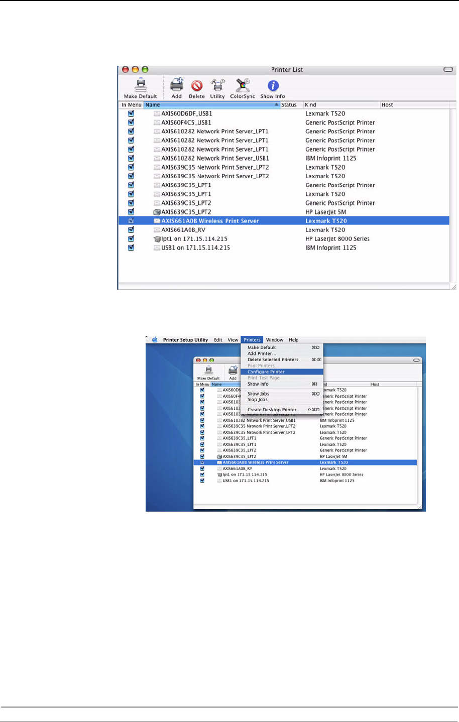Click the Add printer icon in Printer List window
Screen dimensions: 459x722
(x=176, y=84)
